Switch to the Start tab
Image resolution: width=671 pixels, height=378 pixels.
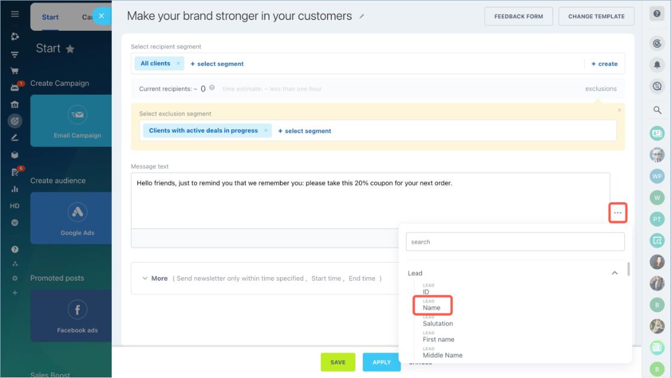click(x=50, y=17)
